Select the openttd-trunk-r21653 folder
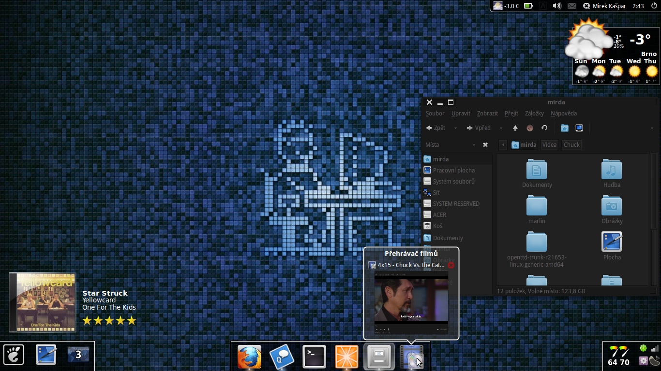The image size is (661, 371). pyautogui.click(x=537, y=242)
